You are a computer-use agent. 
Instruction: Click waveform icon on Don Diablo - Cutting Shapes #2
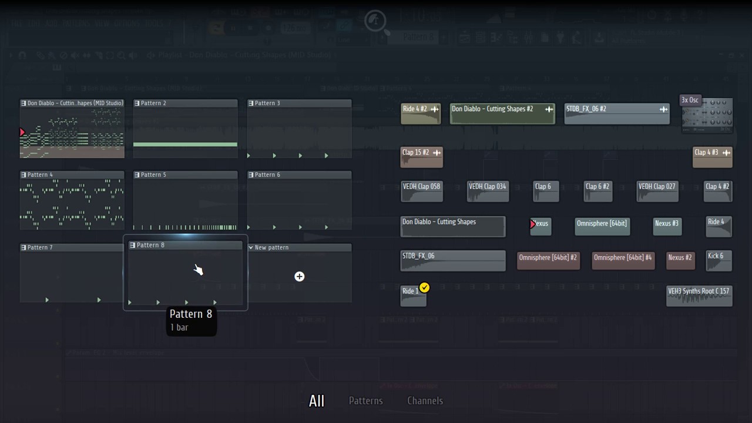click(x=549, y=109)
